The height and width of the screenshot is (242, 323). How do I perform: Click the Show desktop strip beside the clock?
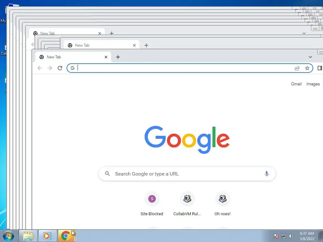(321, 236)
